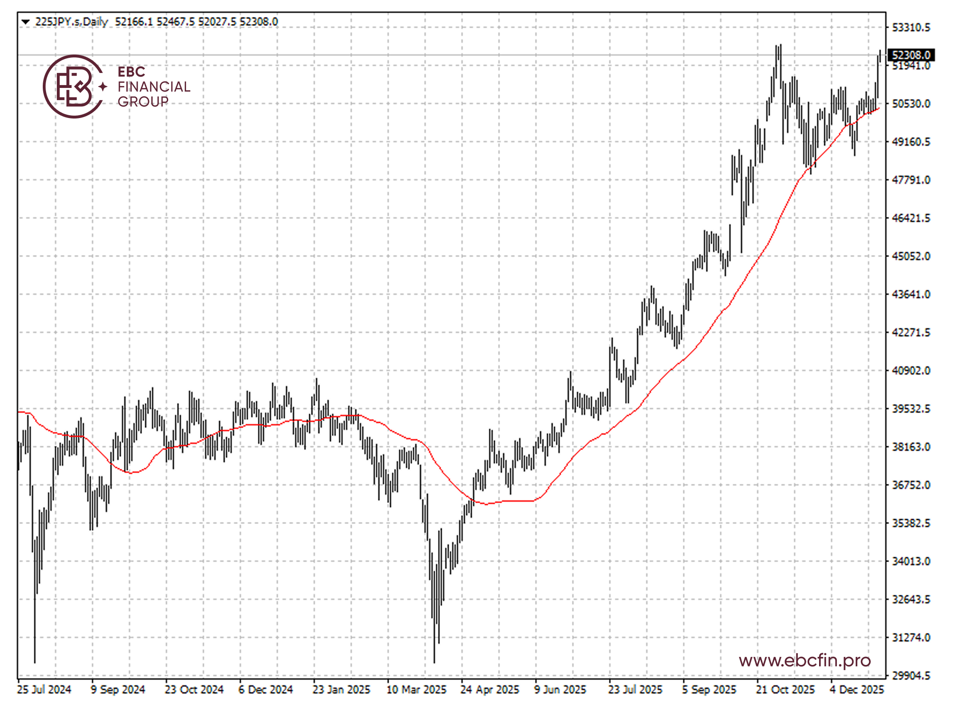Click the dropdown triangle before 225JPY.s
Screen dimensions: 953x712
[x=26, y=22]
